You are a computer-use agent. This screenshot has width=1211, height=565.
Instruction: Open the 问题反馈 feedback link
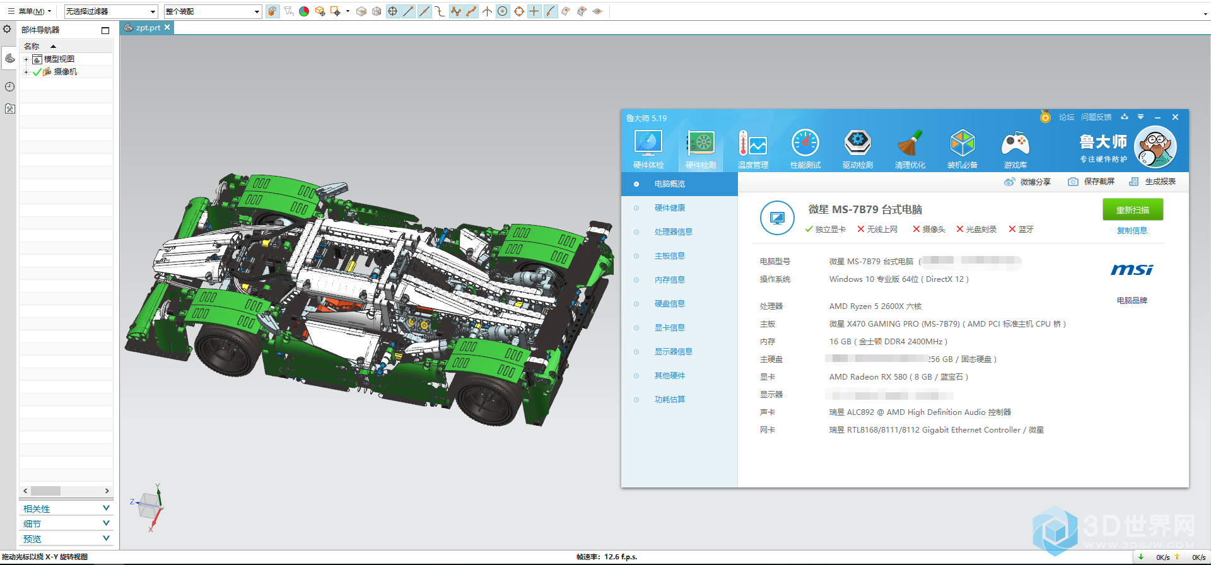pyautogui.click(x=1096, y=117)
